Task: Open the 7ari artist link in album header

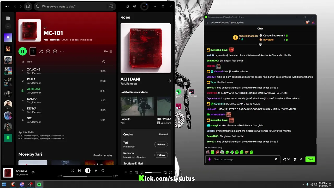Action: pyautogui.click(x=46, y=40)
